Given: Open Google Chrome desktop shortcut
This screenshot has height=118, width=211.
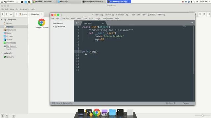Looking at the screenshot, I should click(42, 24).
